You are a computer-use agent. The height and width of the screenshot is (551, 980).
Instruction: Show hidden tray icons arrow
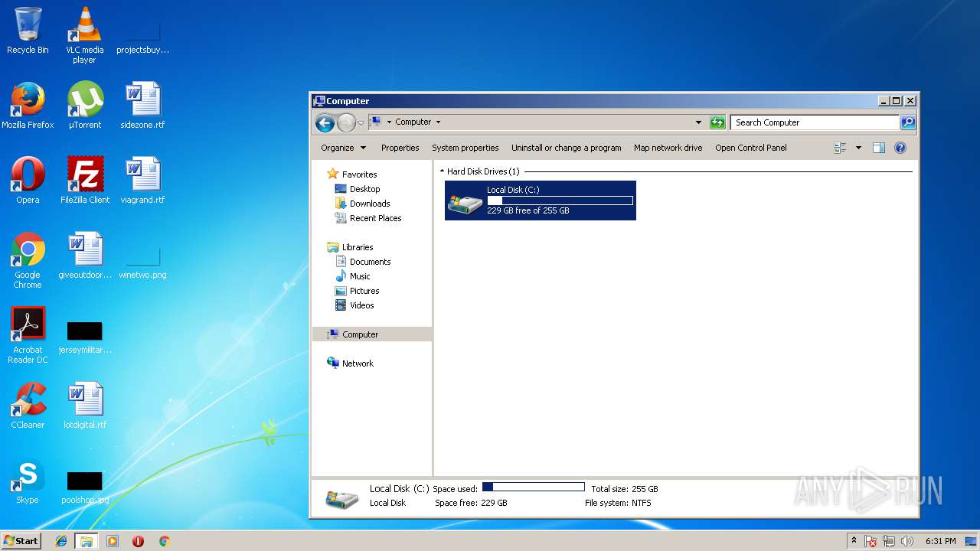[854, 541]
